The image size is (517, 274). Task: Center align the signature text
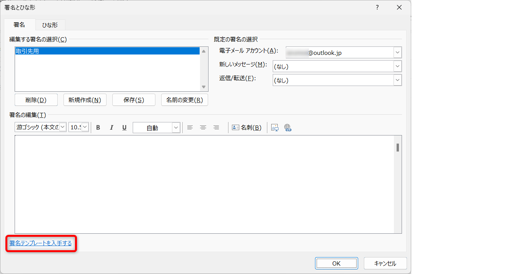click(203, 128)
